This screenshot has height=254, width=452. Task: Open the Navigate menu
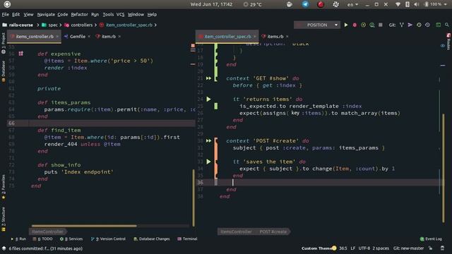(46, 14)
